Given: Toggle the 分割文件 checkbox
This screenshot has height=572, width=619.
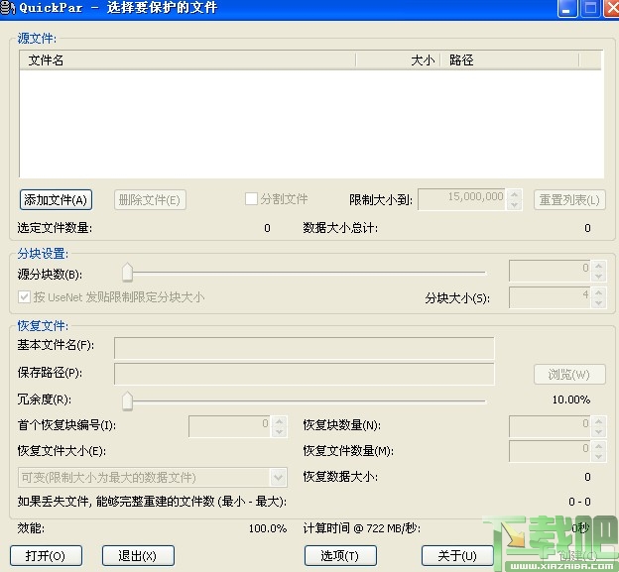Looking at the screenshot, I should (251, 199).
